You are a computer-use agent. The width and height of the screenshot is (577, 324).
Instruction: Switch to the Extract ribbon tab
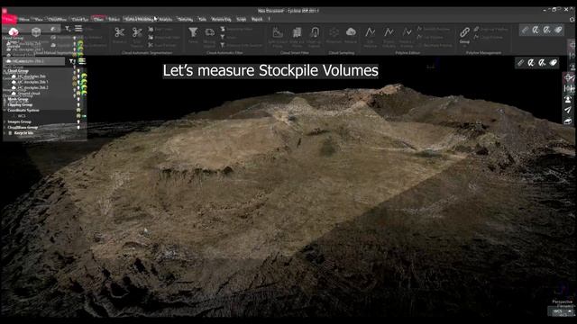coord(114,19)
